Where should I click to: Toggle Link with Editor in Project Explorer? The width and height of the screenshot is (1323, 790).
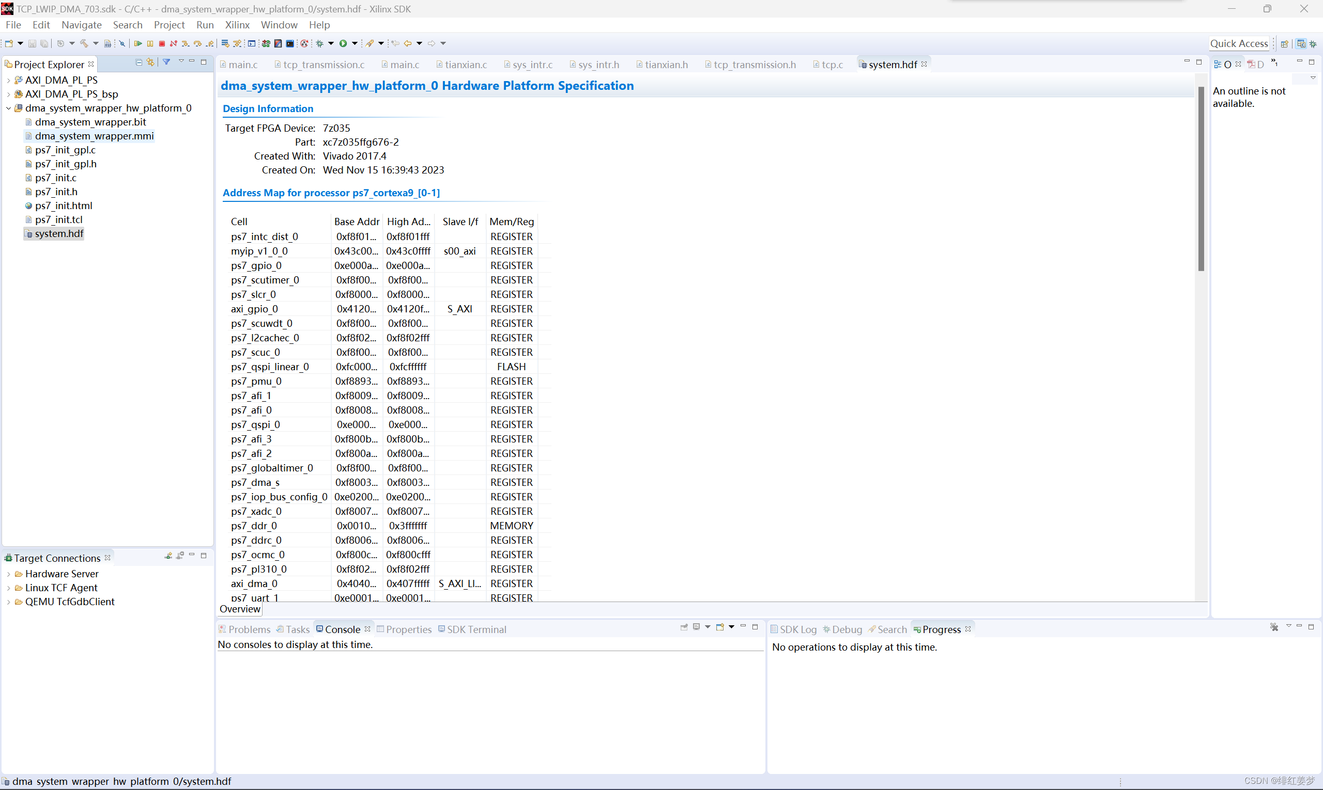pyautogui.click(x=151, y=62)
